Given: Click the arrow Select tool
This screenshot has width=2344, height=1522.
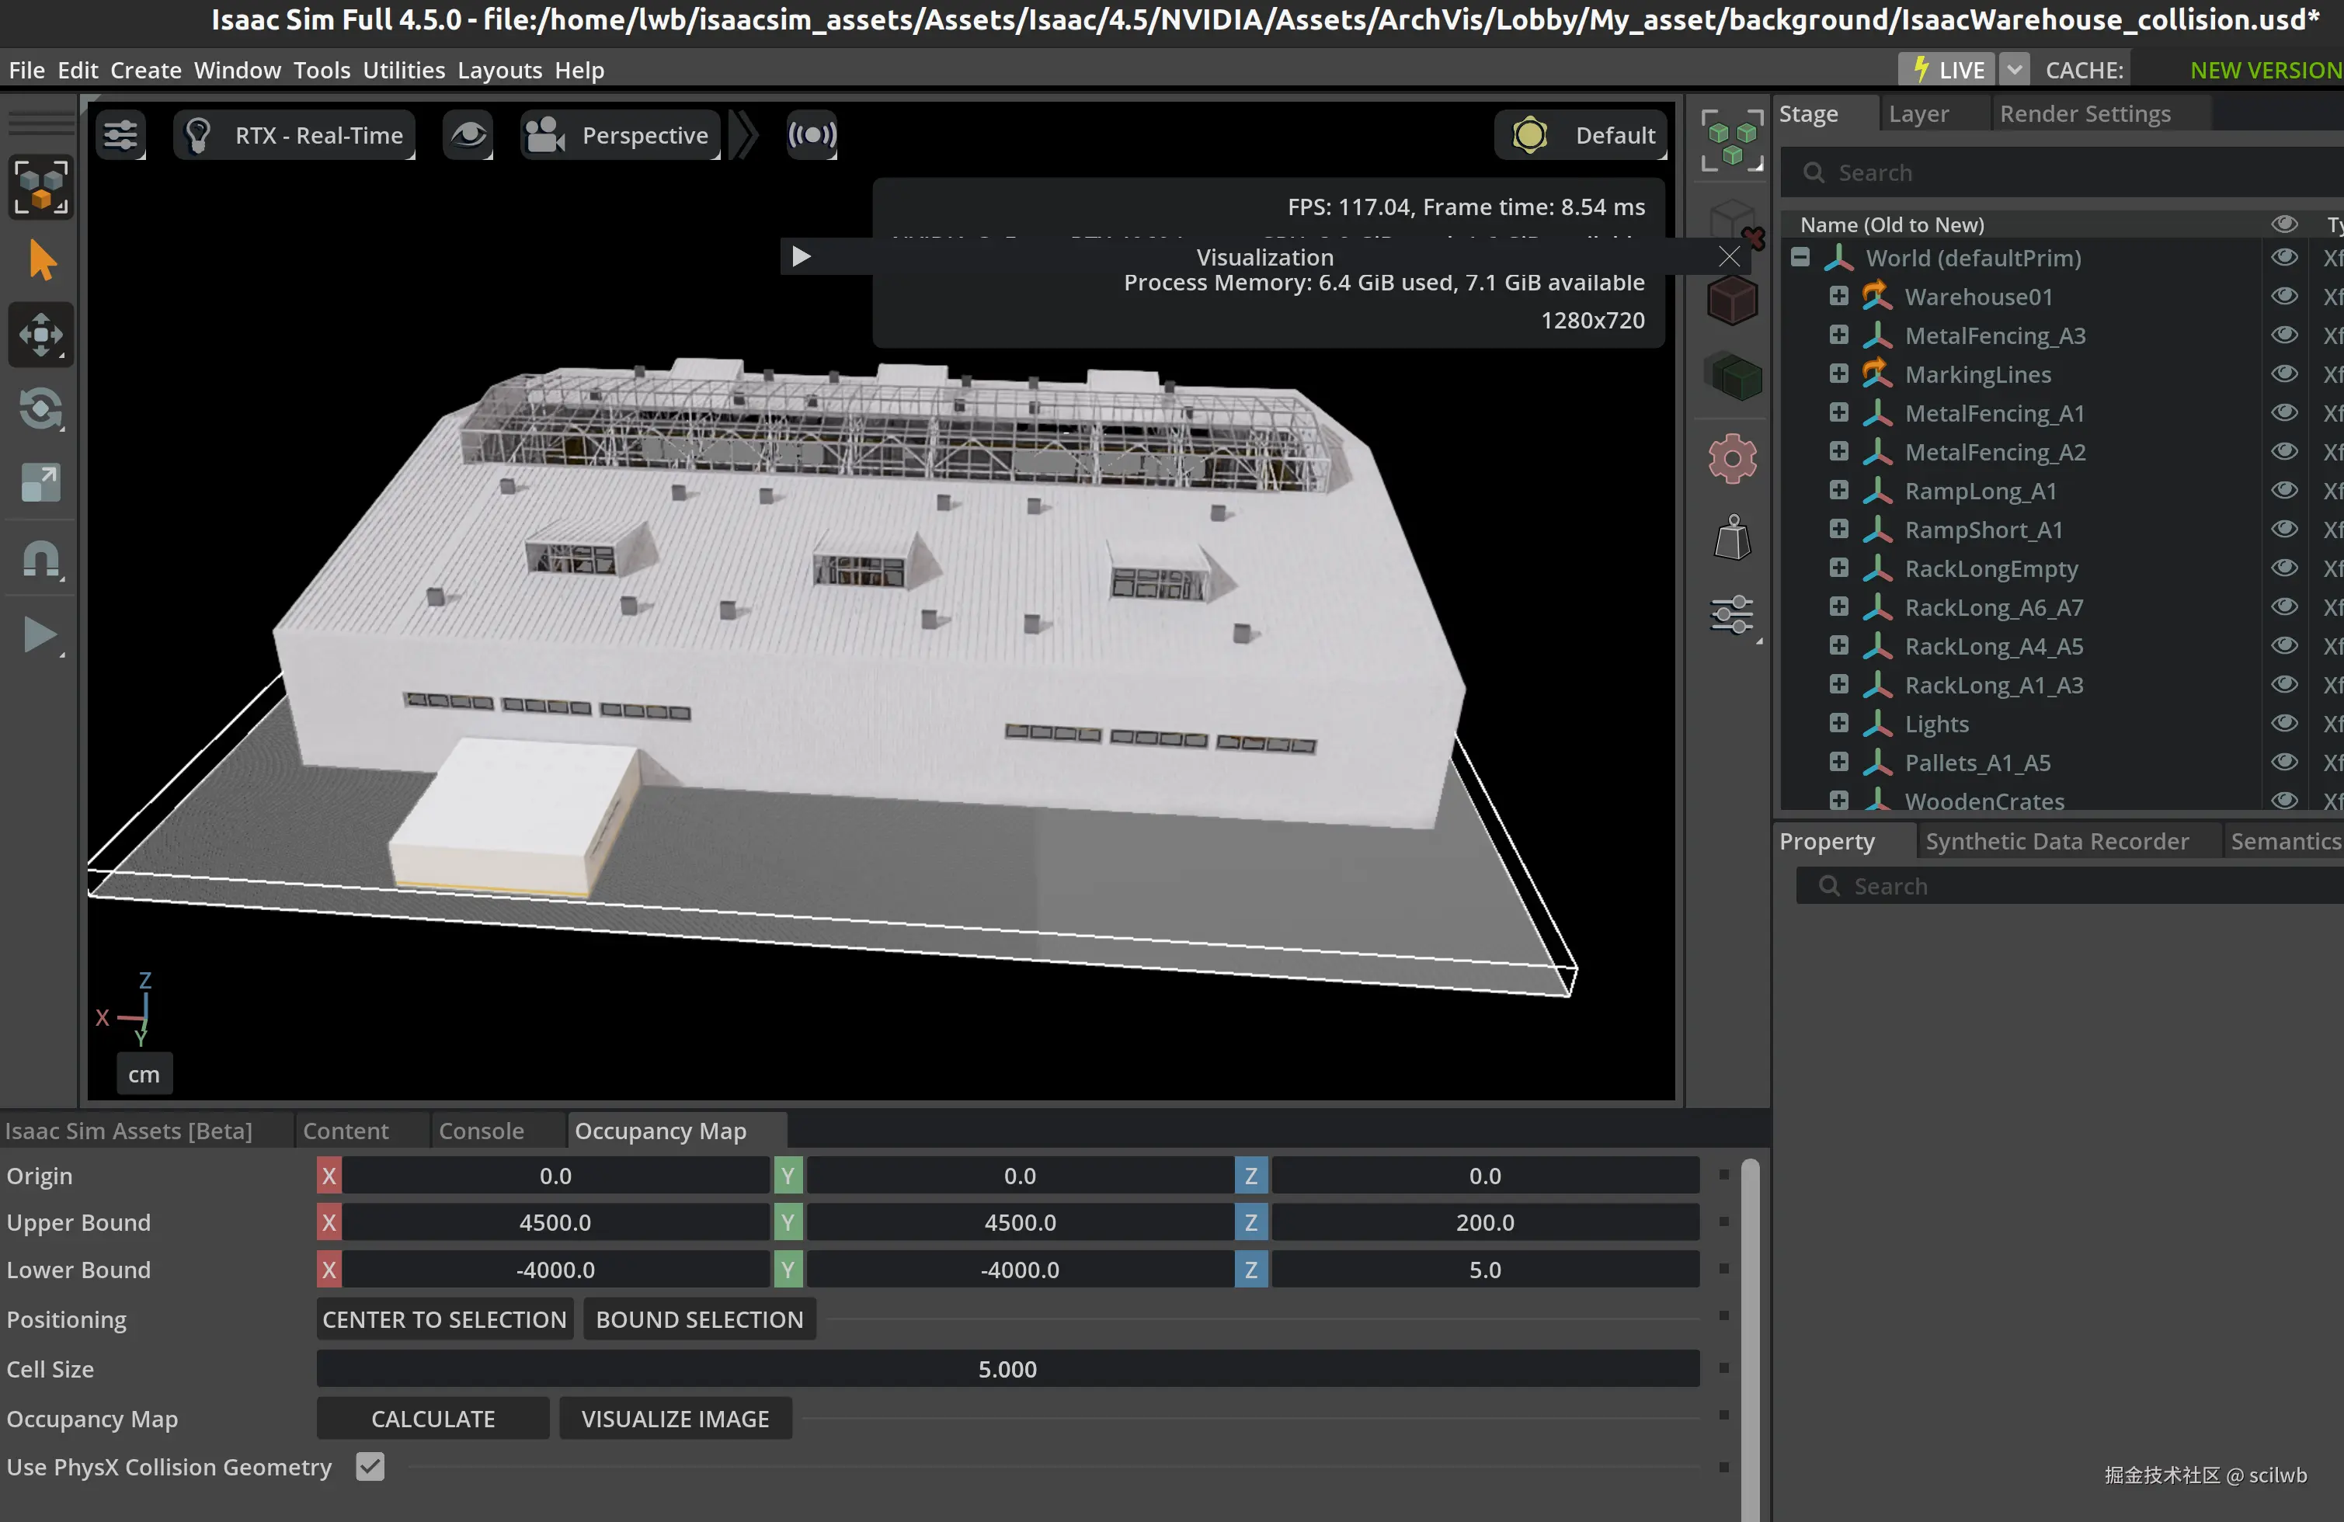Looking at the screenshot, I should click(x=40, y=261).
